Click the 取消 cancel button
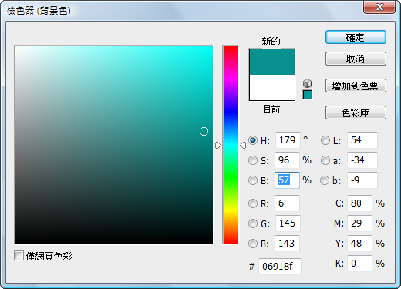Image resolution: width=401 pixels, height=289 pixels. [x=356, y=59]
